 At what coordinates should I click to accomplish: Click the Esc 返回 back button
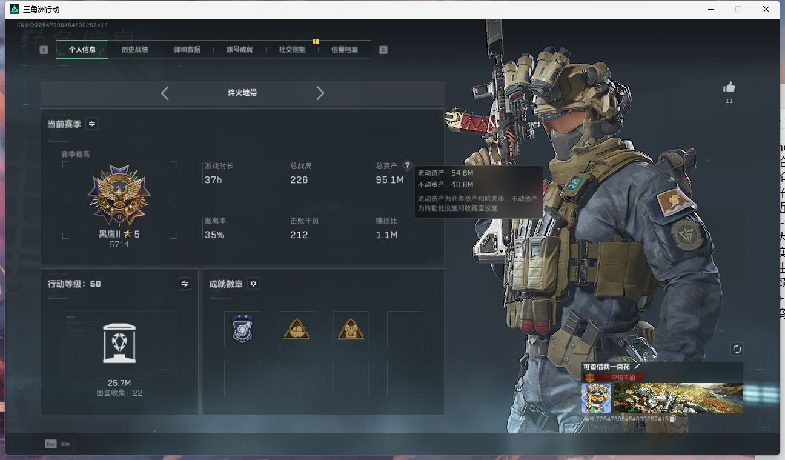(58, 444)
